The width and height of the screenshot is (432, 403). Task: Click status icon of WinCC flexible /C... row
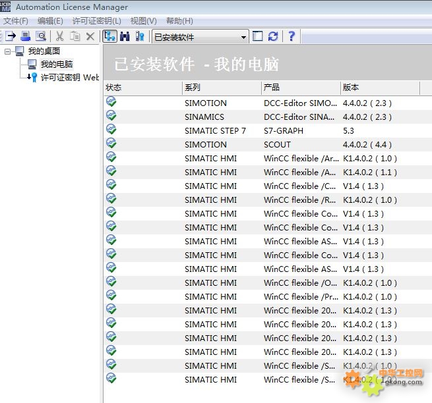tap(111, 184)
